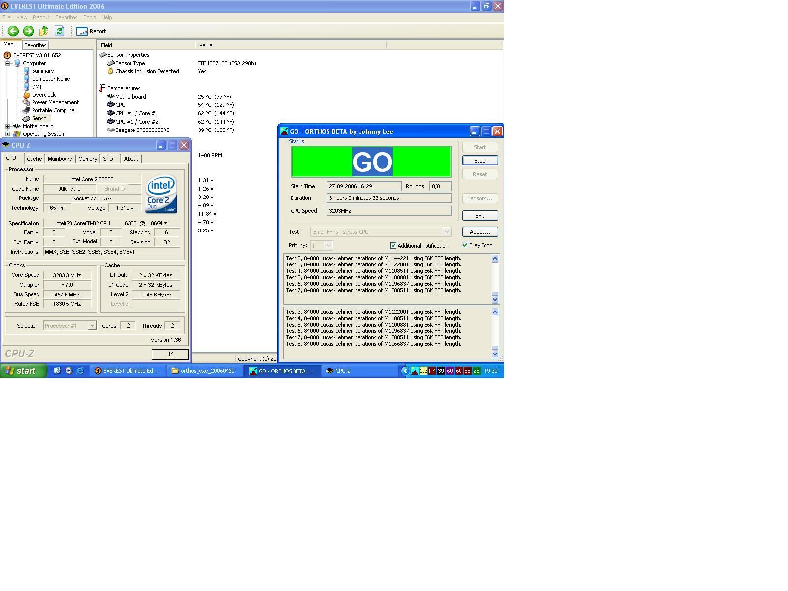Click EVEREST Forward navigation arrow
This screenshot has height=591, width=788.
[29, 31]
